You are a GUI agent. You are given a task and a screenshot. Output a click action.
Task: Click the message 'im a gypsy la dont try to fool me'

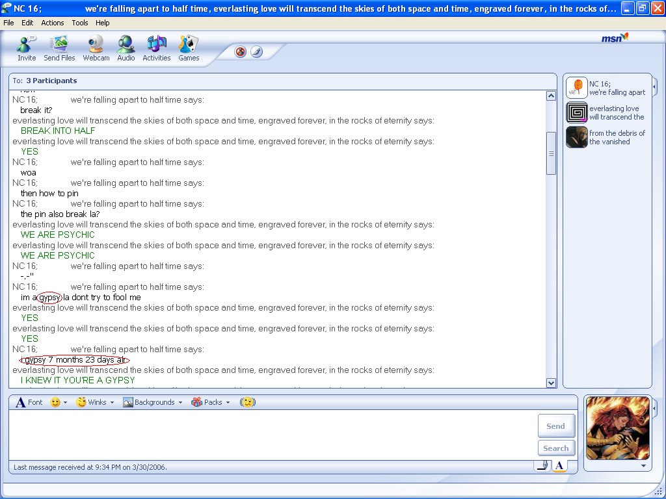[x=81, y=298]
